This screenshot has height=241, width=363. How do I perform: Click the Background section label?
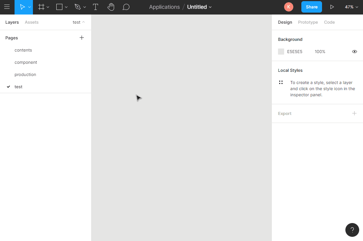[290, 39]
